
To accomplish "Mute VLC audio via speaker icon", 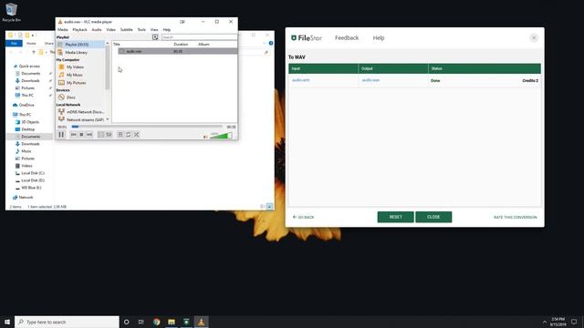I will [205, 137].
